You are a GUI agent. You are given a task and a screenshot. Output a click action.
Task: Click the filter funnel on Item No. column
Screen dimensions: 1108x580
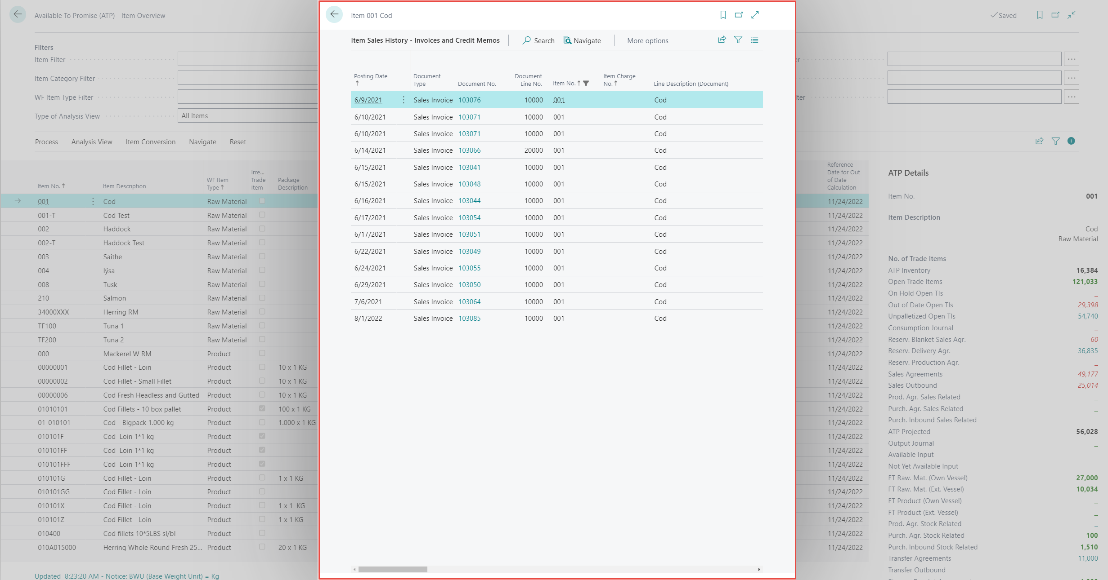586,83
